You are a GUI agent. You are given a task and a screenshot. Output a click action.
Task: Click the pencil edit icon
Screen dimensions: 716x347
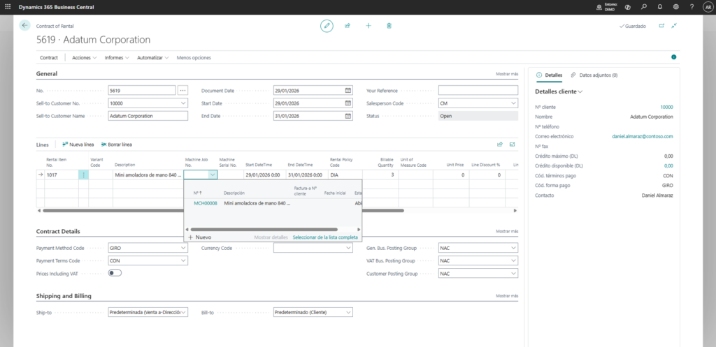[327, 26]
